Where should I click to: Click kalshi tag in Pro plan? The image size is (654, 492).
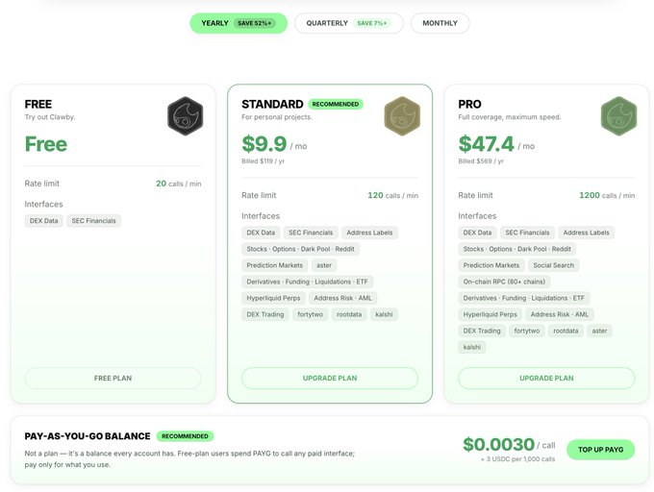pyautogui.click(x=472, y=347)
